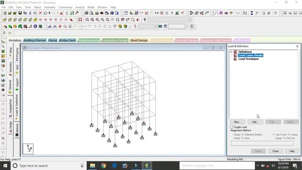Click the Save floppy disk icon

pyautogui.click(x=20, y=13)
